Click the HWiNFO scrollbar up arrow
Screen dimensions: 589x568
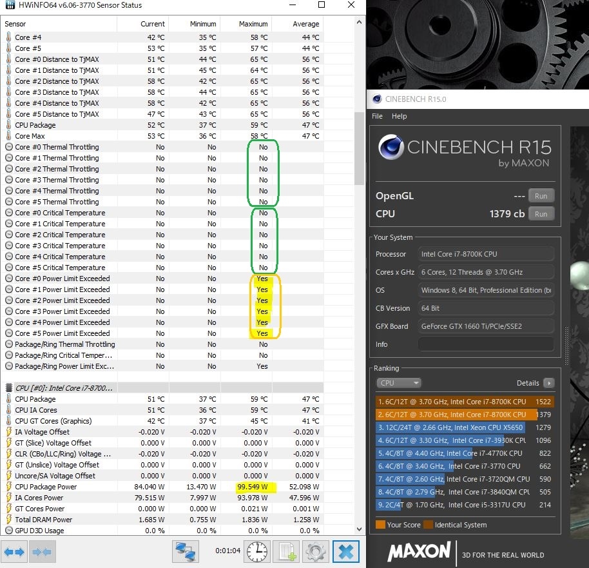(359, 22)
